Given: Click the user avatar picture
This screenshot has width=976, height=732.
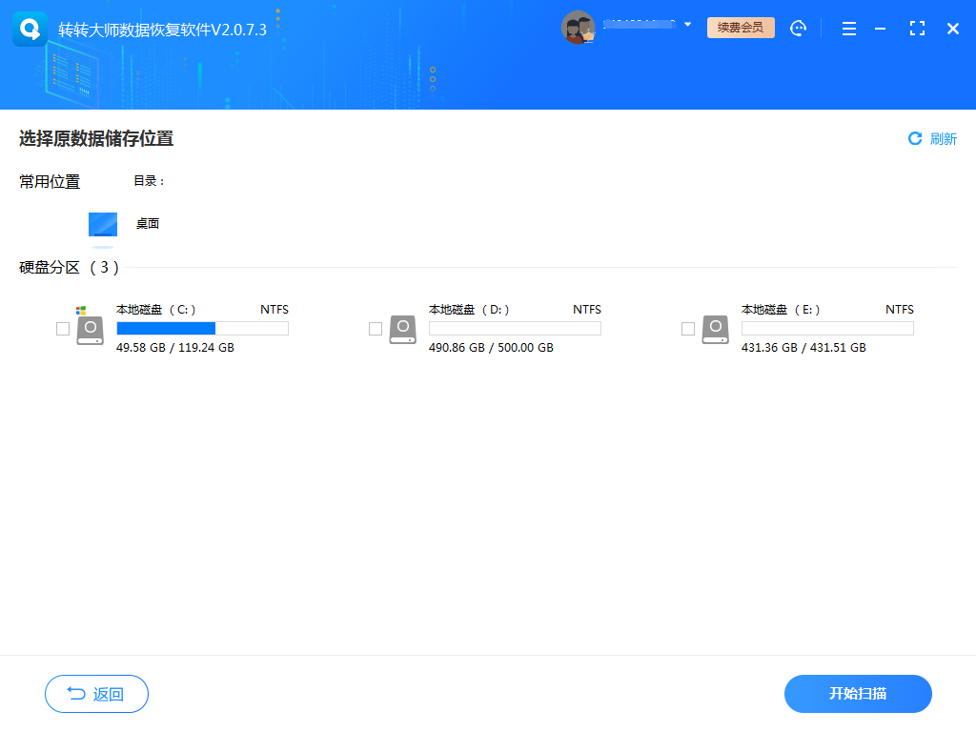Looking at the screenshot, I should pyautogui.click(x=579, y=28).
